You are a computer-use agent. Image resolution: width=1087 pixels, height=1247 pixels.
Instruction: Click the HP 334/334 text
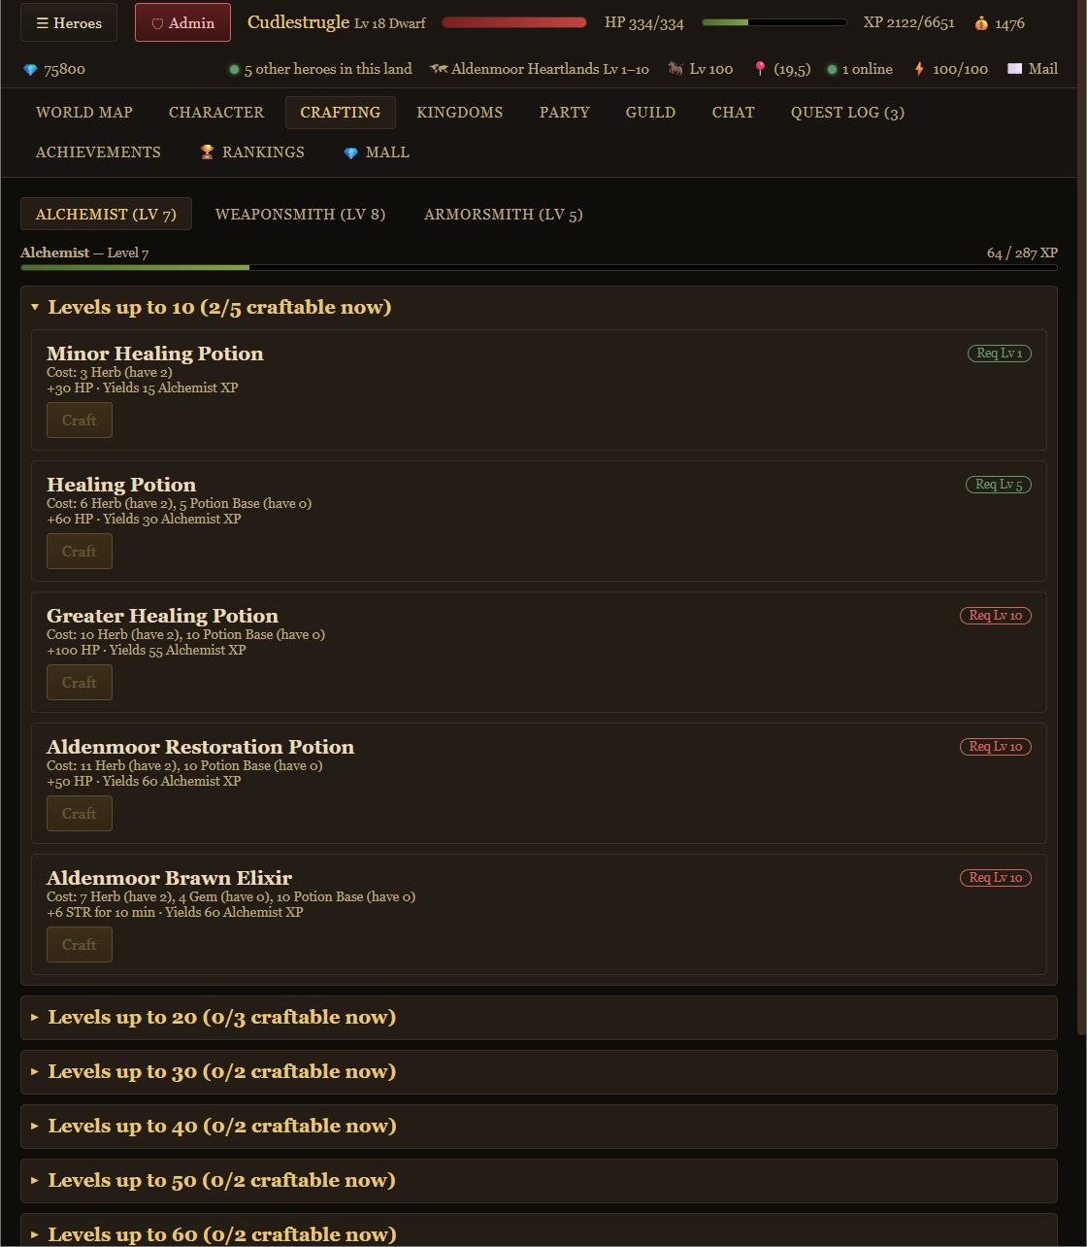(x=644, y=23)
